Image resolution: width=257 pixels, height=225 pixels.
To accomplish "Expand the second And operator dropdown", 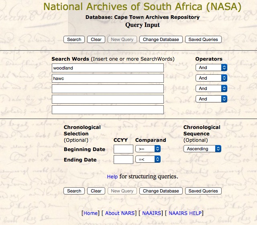I will (211, 78).
